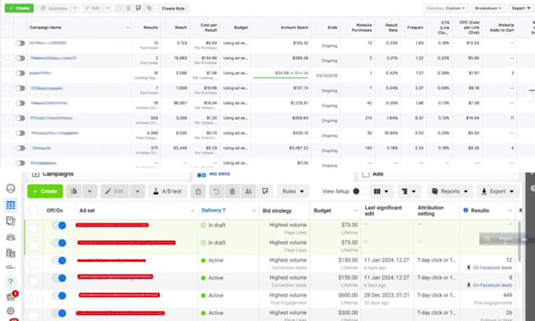Expand the arrow beside the lower duplicate icon
Image resolution: width=535 pixels, height=321 pixels.
click(90, 191)
